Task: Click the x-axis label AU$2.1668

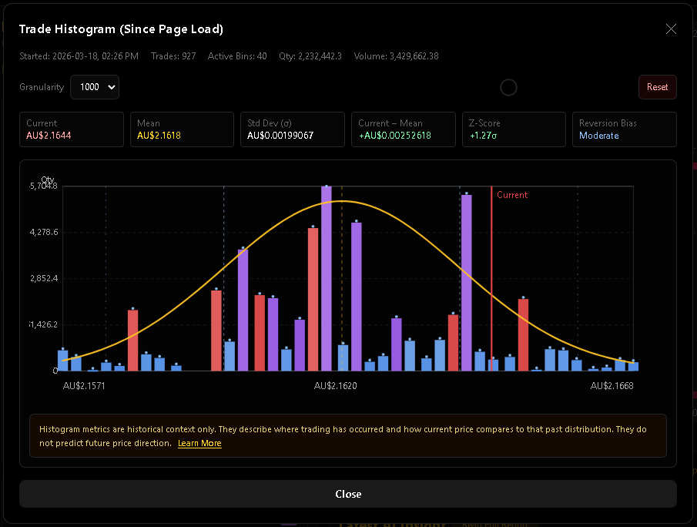Action: 612,386
